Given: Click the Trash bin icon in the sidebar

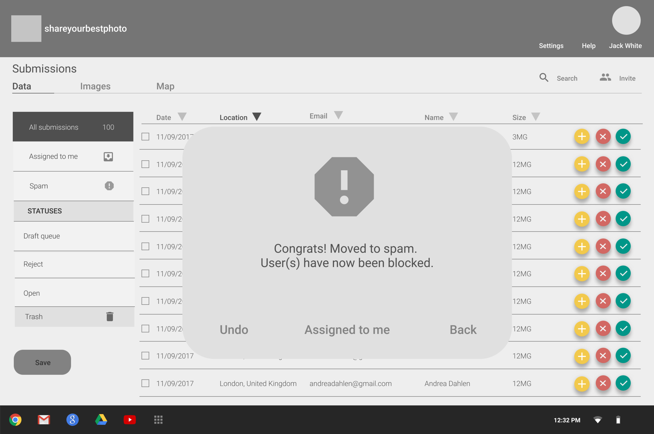Looking at the screenshot, I should pos(110,316).
